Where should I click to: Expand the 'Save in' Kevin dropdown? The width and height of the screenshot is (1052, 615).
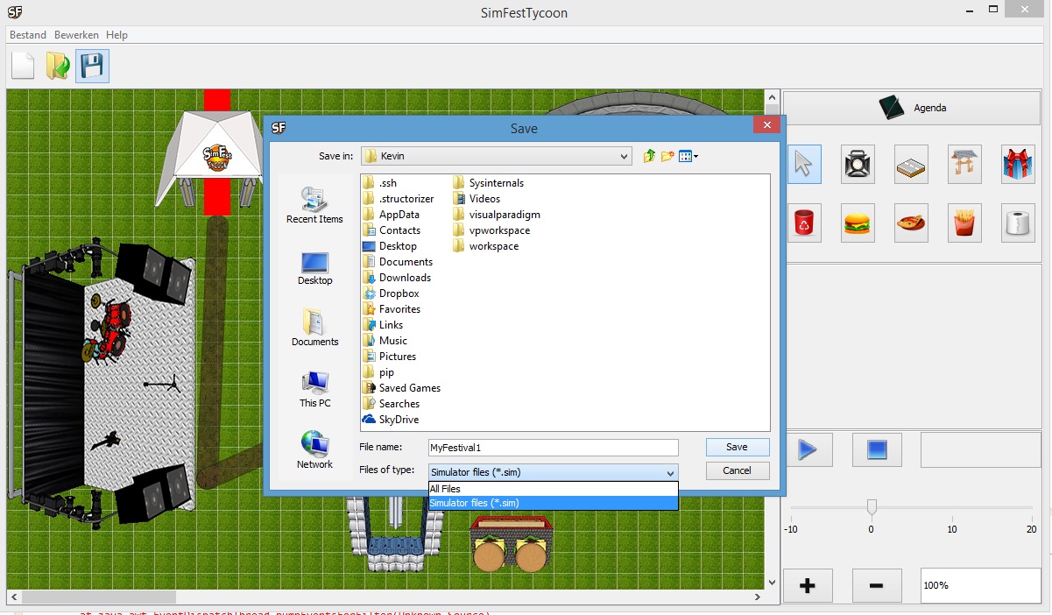[x=624, y=157]
